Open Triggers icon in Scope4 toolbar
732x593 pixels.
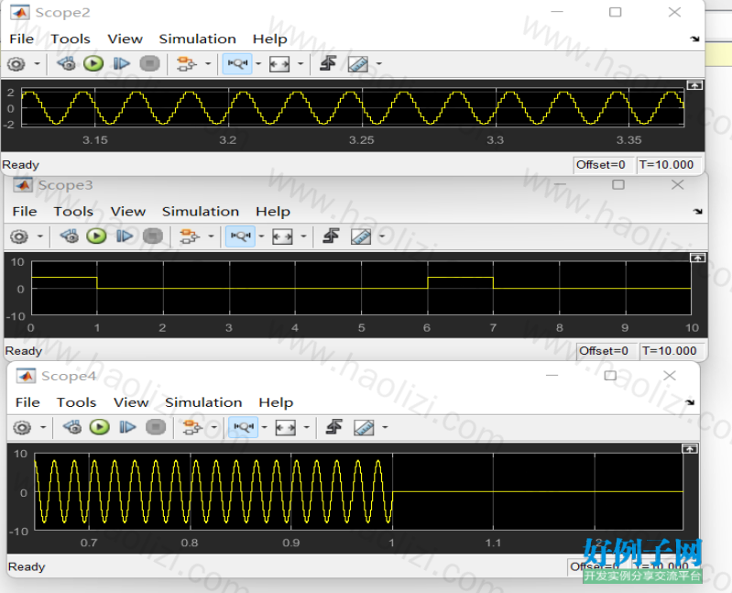pyautogui.click(x=333, y=426)
